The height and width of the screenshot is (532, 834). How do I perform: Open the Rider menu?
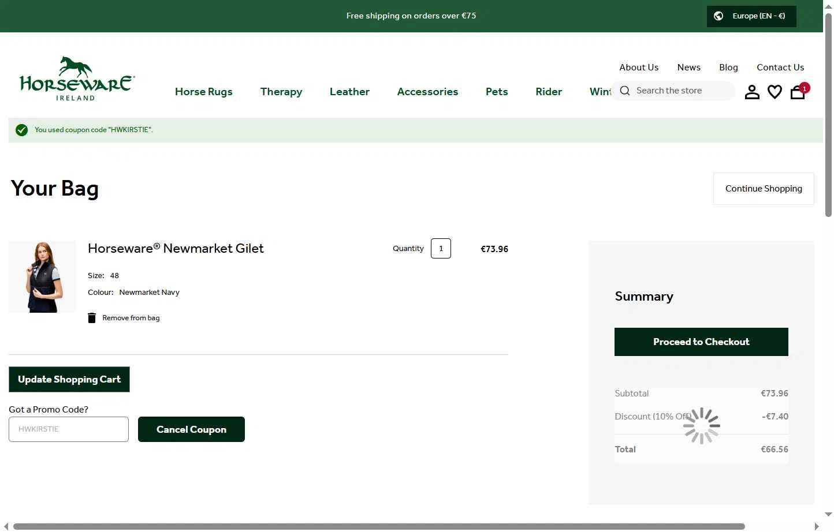[549, 92]
